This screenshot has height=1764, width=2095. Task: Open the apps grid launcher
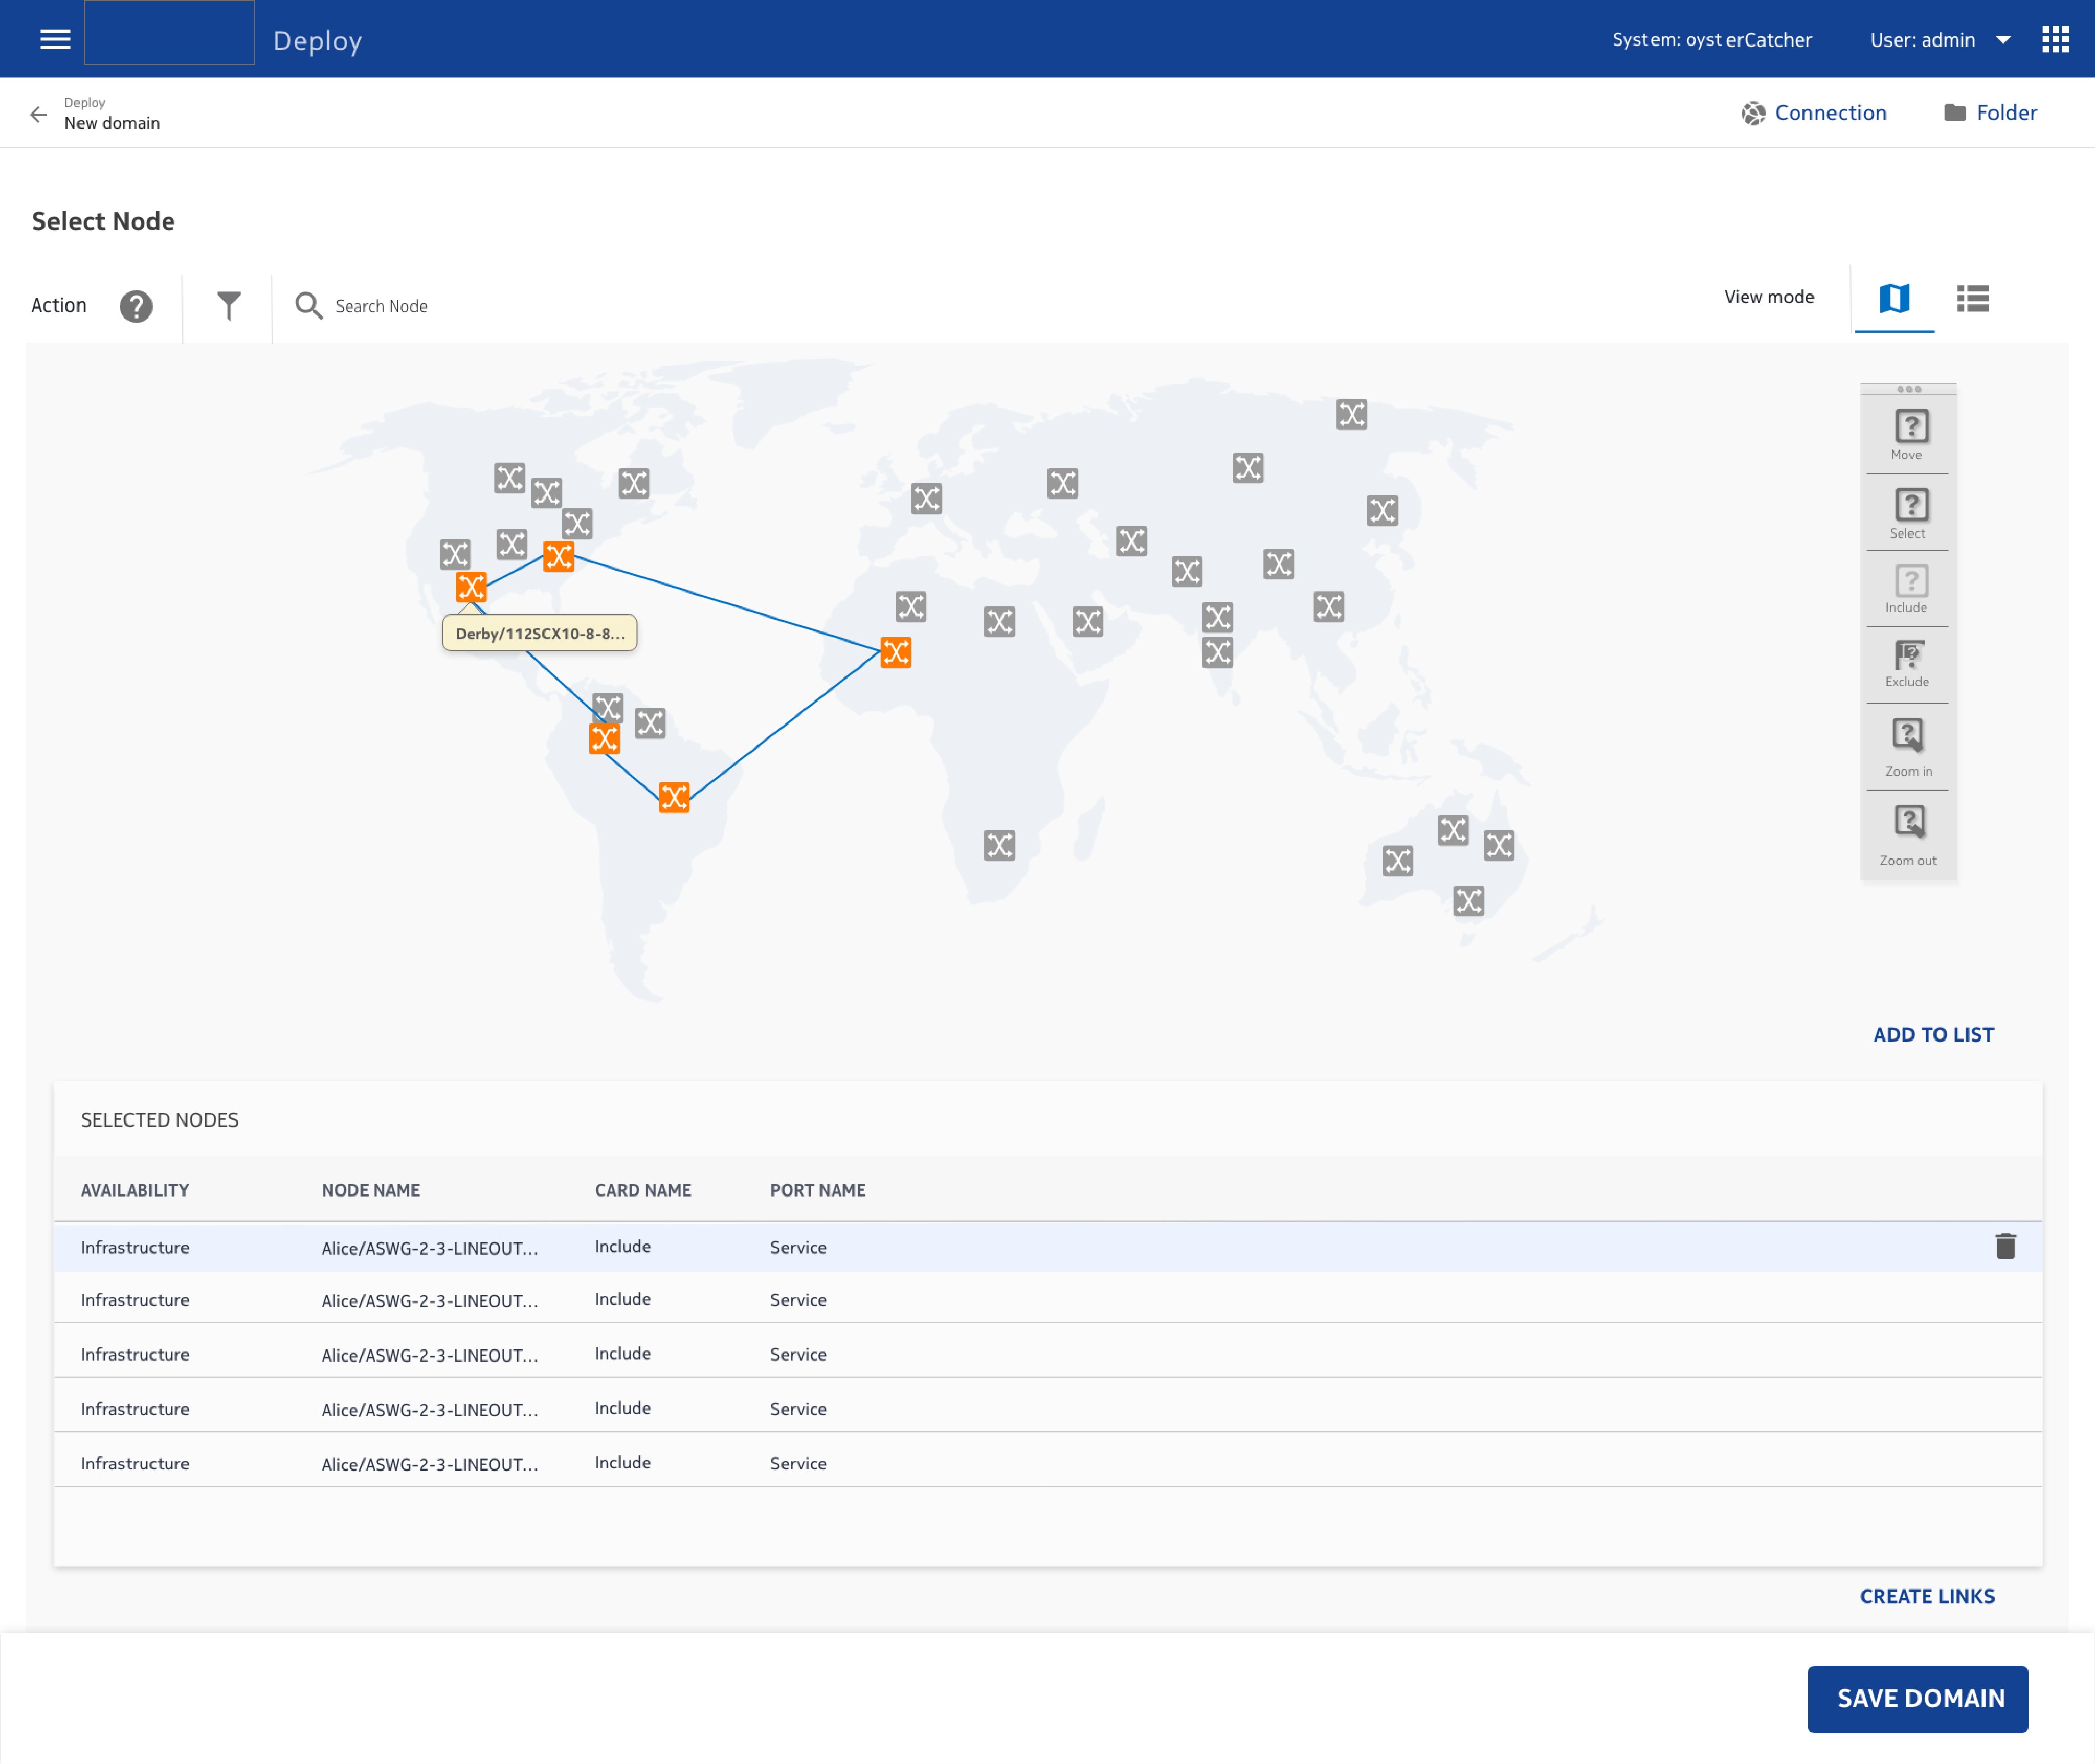click(x=2055, y=40)
